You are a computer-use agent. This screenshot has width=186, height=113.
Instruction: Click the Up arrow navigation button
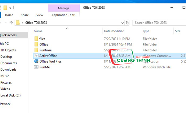click(11, 23)
